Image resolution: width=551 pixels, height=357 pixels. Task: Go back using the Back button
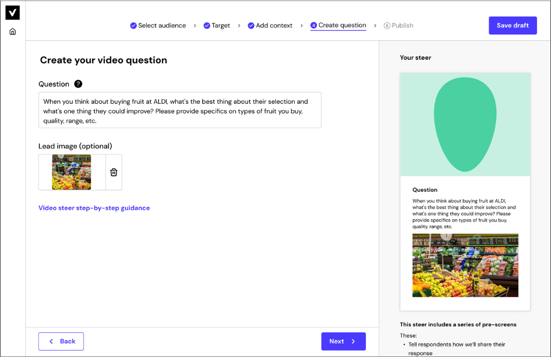click(61, 341)
